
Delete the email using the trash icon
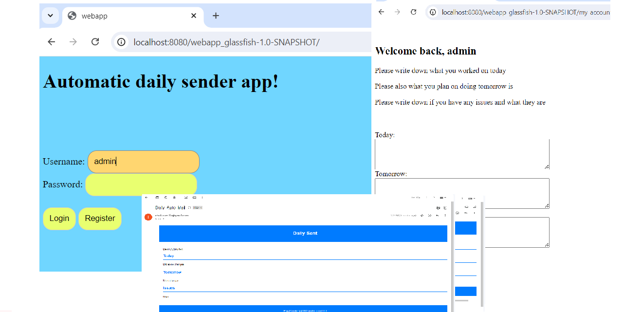click(x=174, y=197)
